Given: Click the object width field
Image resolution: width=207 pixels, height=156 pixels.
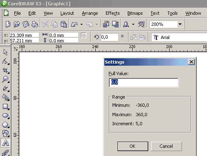Looking at the screenshot, I should pyautogui.click(x=64, y=35).
